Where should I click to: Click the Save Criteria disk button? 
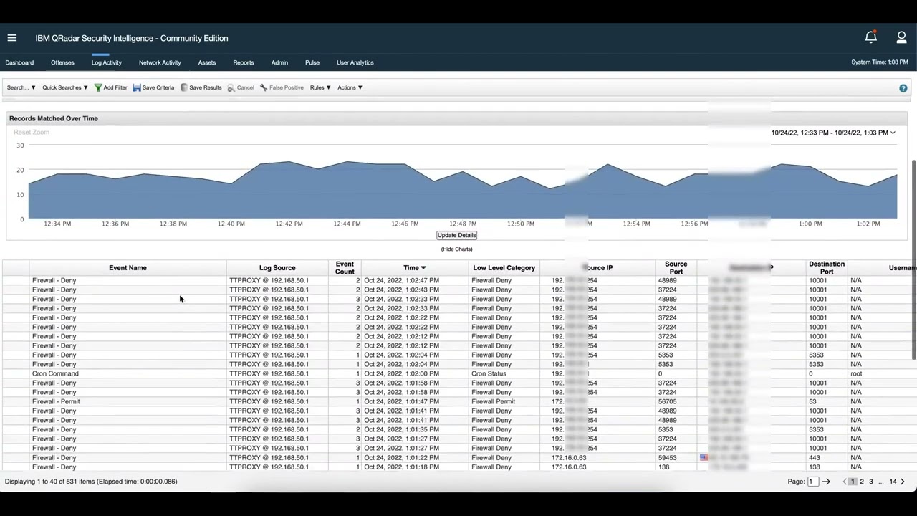coord(153,87)
